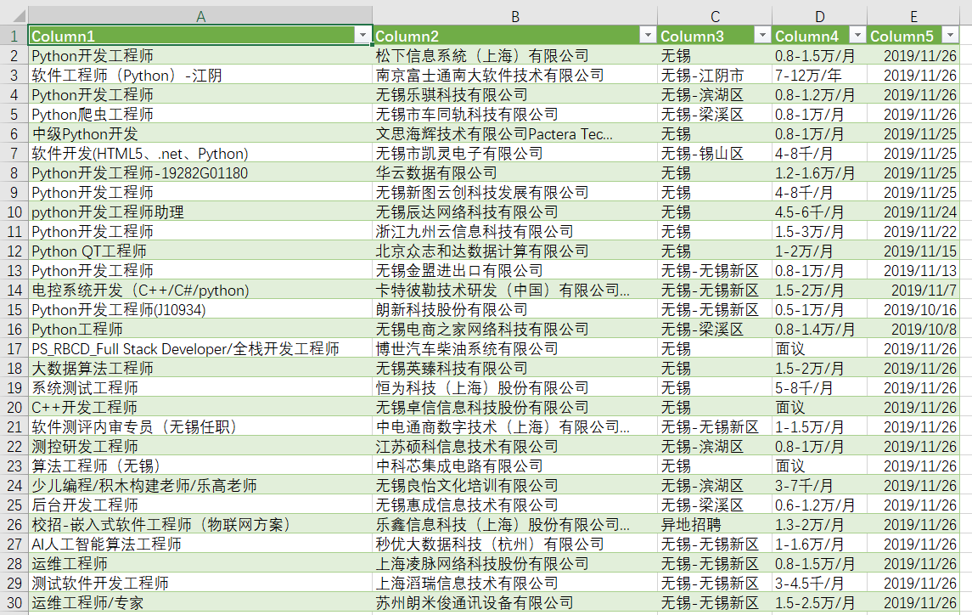The height and width of the screenshot is (615, 972).
Task: Open the Column2 filter dropdown
Action: click(649, 35)
